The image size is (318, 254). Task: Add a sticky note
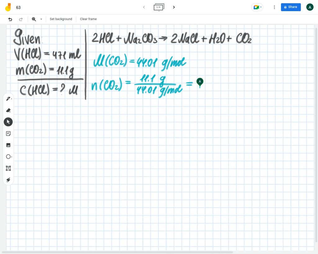[8, 134]
